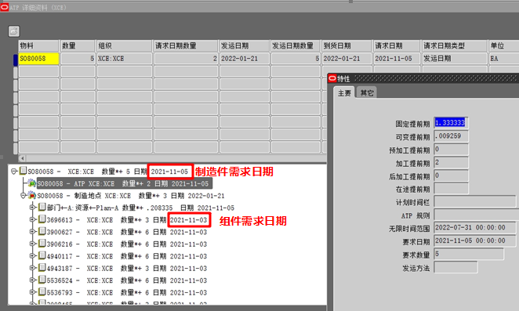519x311 pixels.
Task: Click document icon beside 3696613
Action: point(42,219)
